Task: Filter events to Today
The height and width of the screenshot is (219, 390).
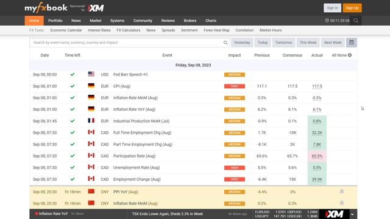Action: pos(263,43)
